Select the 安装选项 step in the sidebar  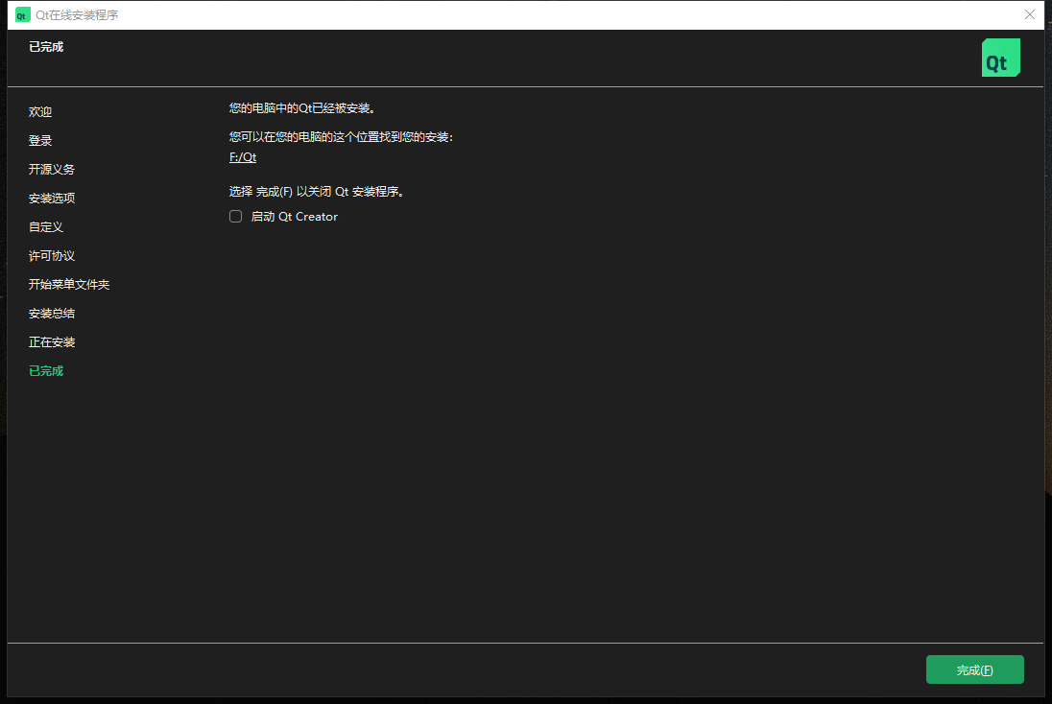tap(52, 199)
